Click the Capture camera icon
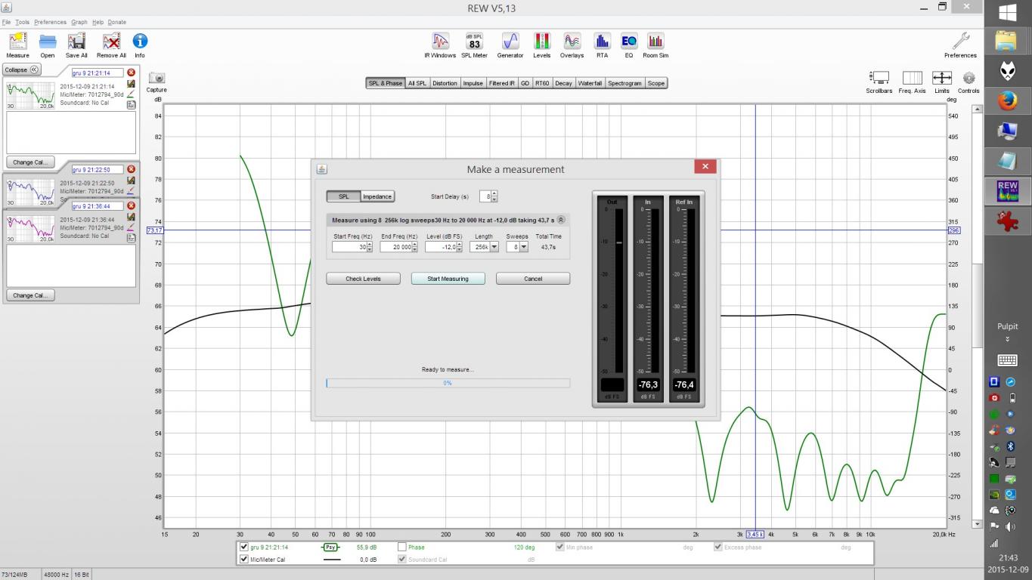This screenshot has width=1032, height=580. (x=157, y=78)
